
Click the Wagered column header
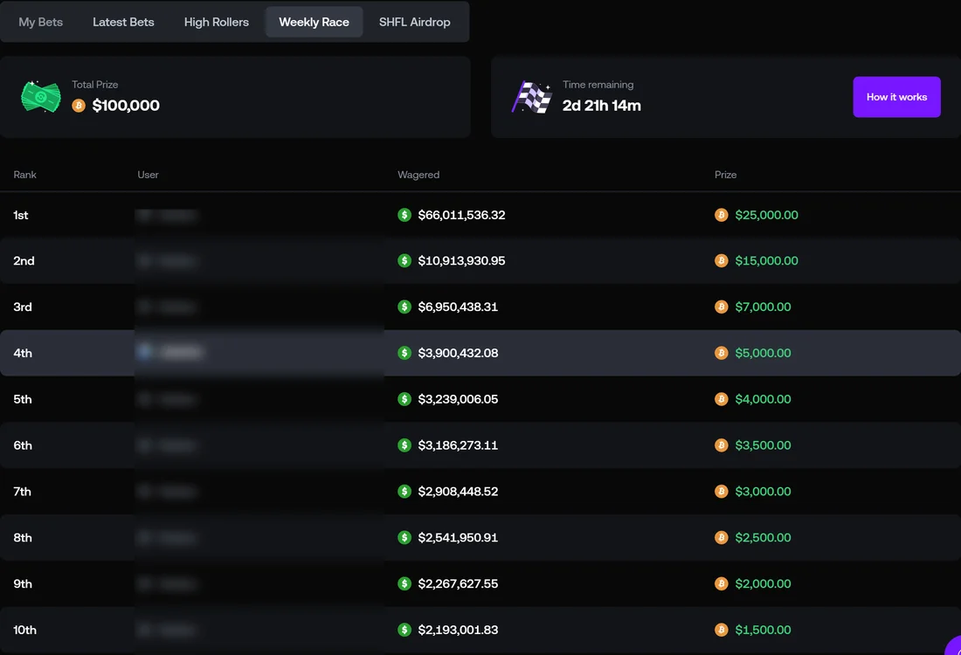click(418, 175)
